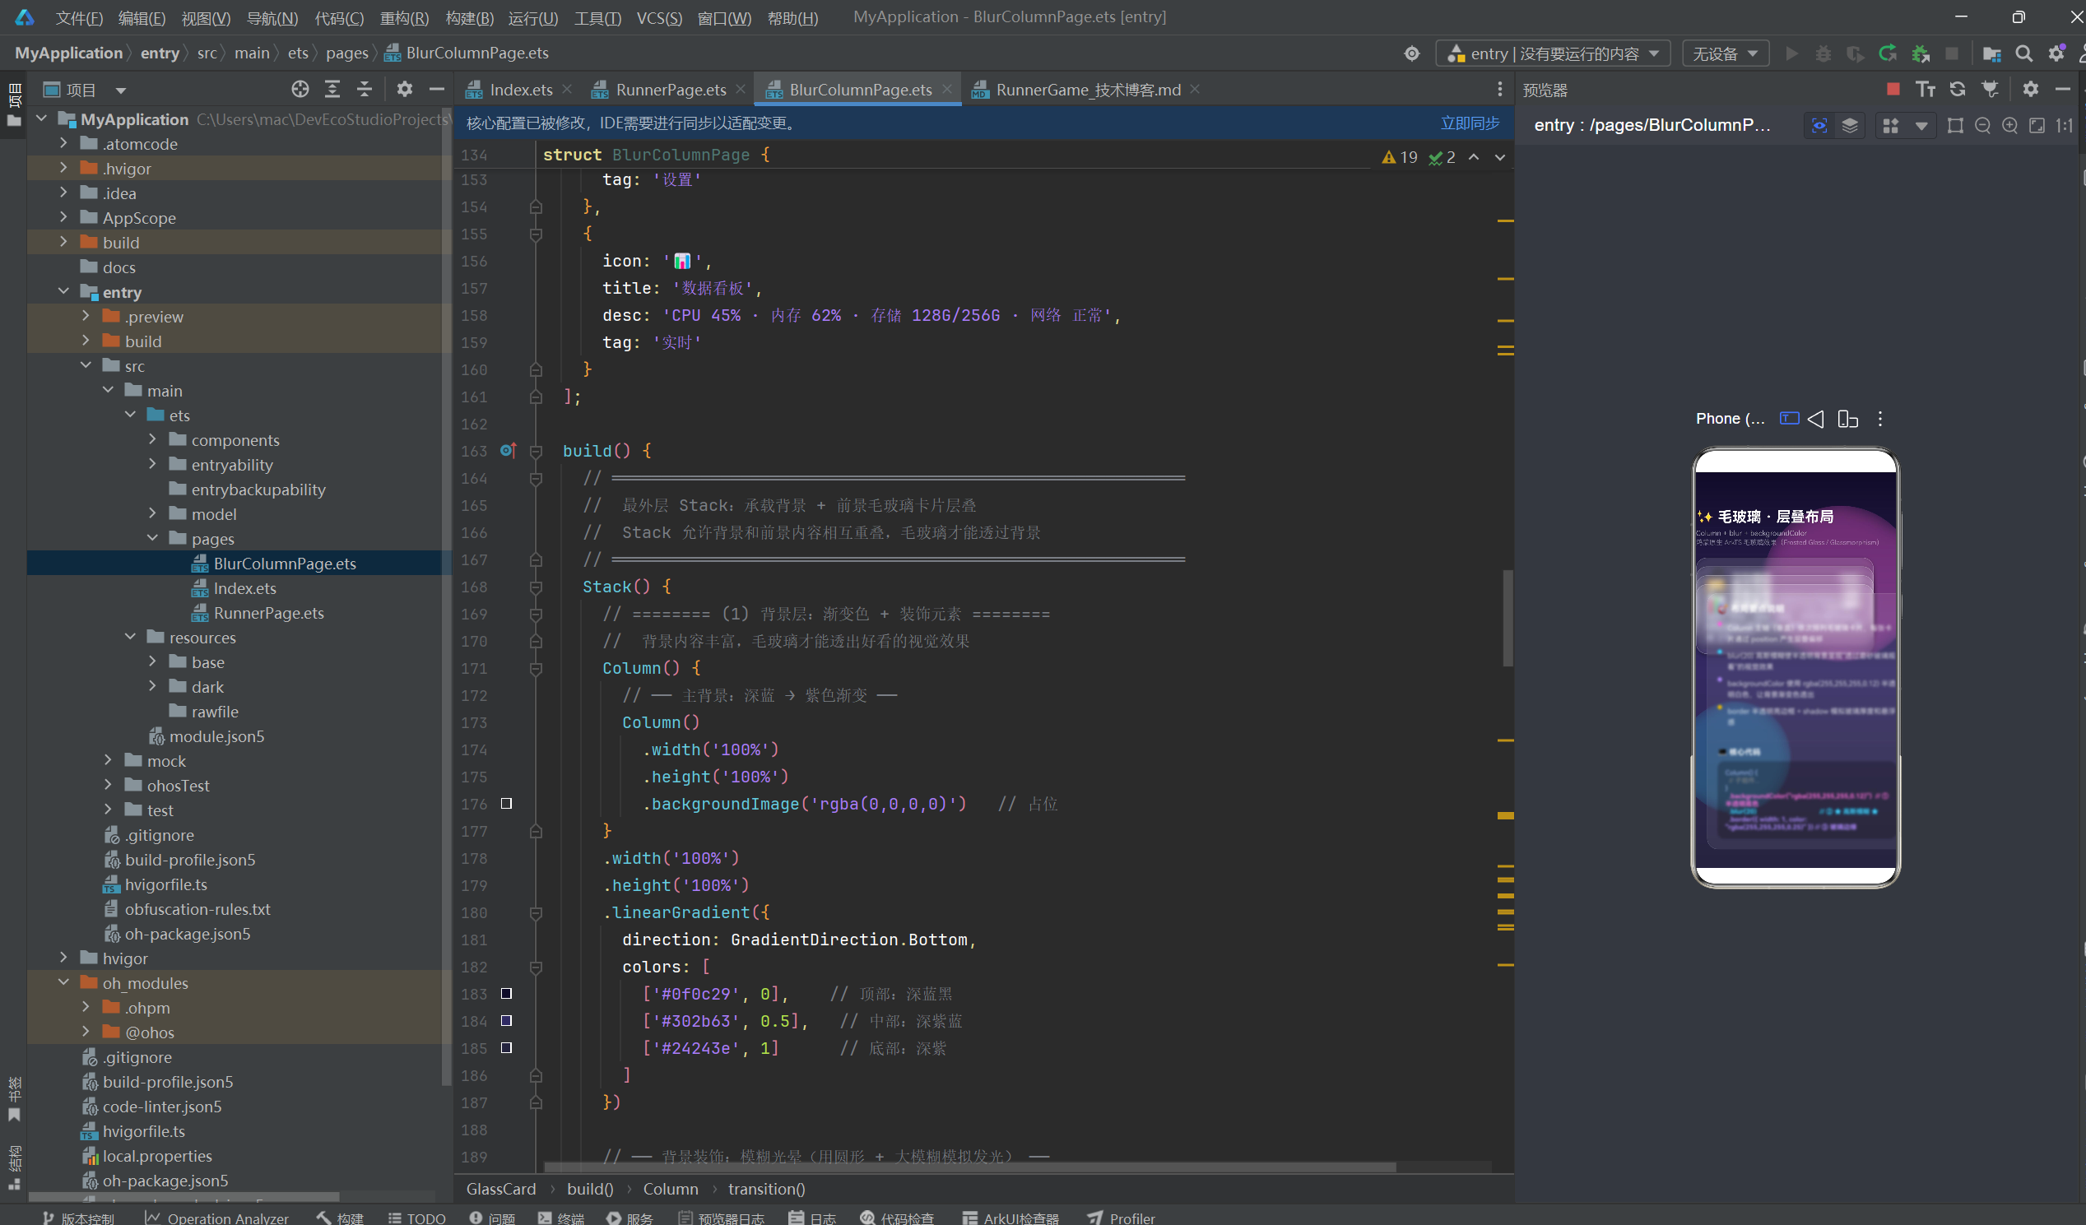Click the override marker on line 163

pos(509,450)
